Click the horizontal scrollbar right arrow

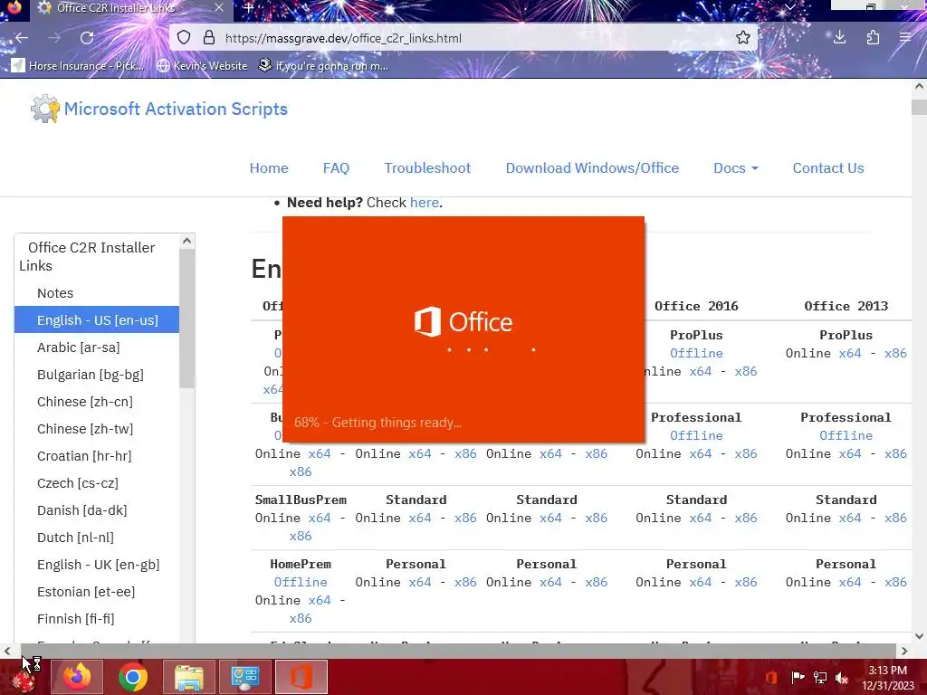[x=904, y=651]
